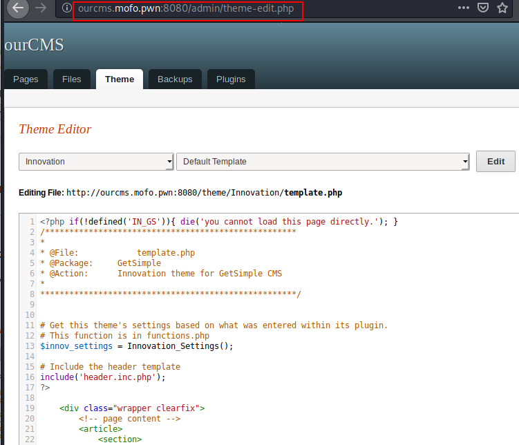The height and width of the screenshot is (445, 519).
Task: Select the Theme tab
Action: (x=120, y=79)
